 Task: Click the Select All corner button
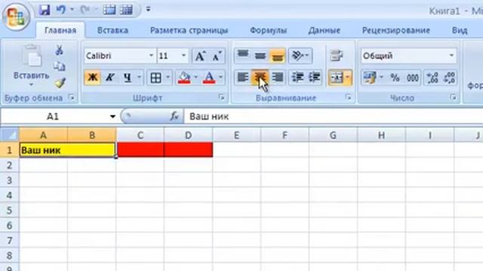[10, 135]
